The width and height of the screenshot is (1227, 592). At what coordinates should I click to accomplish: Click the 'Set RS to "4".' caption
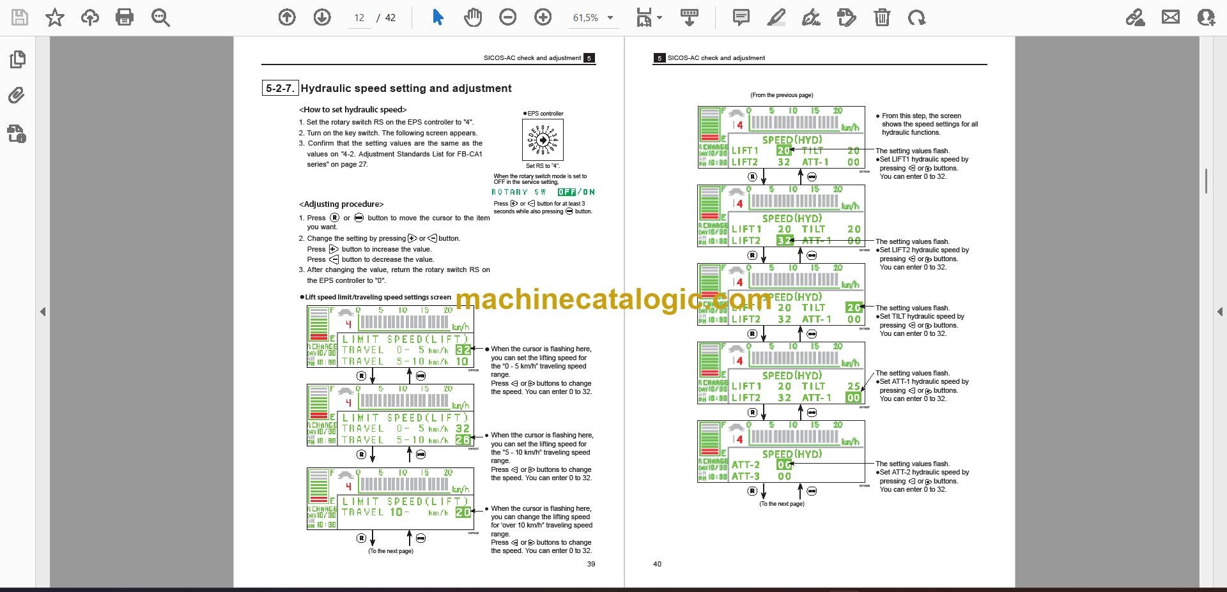click(x=543, y=166)
